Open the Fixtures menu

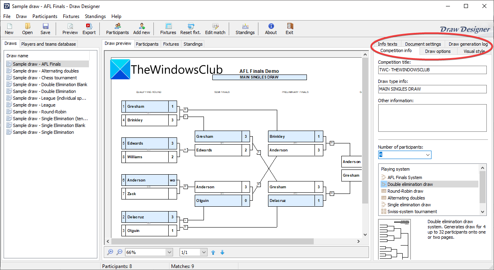71,16
